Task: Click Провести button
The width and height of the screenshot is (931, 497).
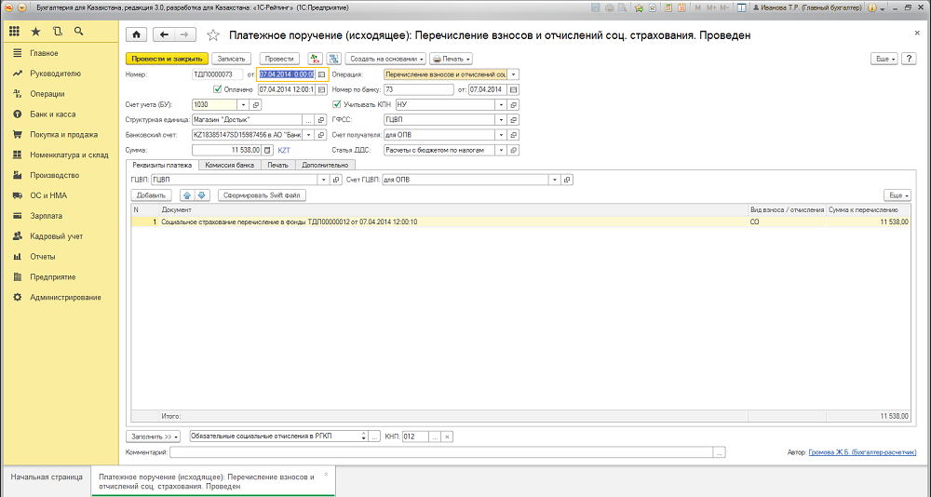Action: [279, 59]
